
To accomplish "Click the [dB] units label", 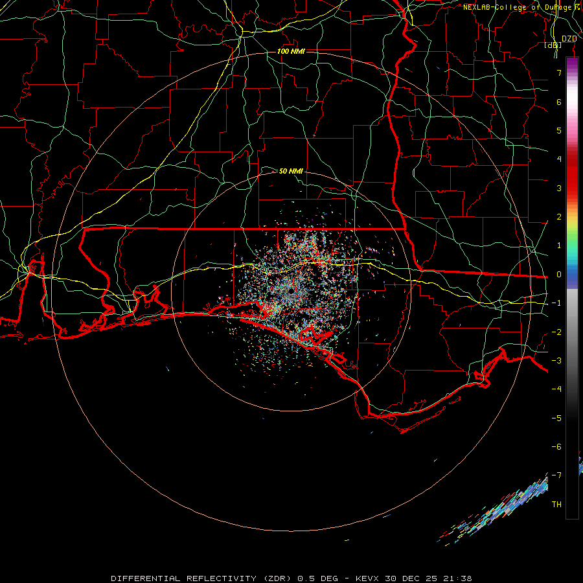I will coord(553,45).
